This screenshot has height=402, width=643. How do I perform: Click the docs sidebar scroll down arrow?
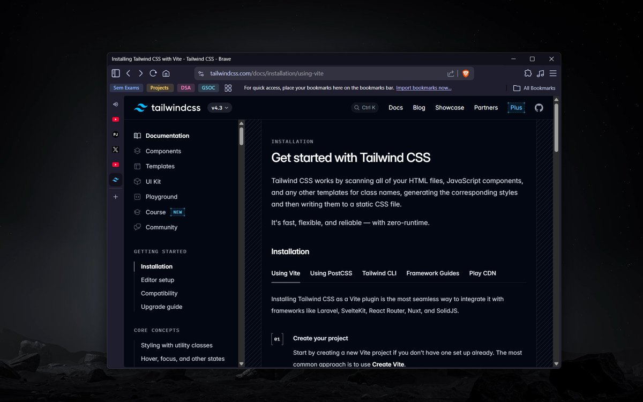pyautogui.click(x=242, y=363)
